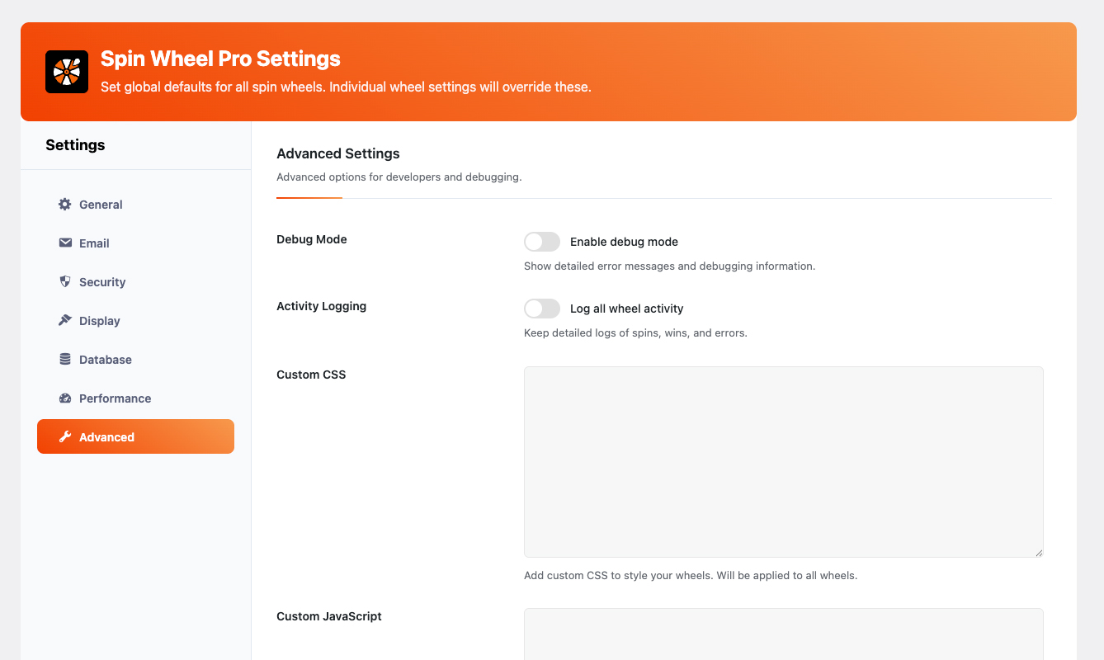Enable the debug mode toggle
The width and height of the screenshot is (1104, 660).
pyautogui.click(x=542, y=241)
